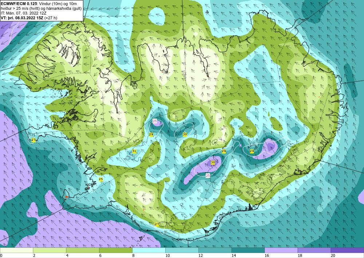This screenshot has width=364, height=258.
Task: Click the dark violet above-20 legend swatch
Action: tap(347, 250)
